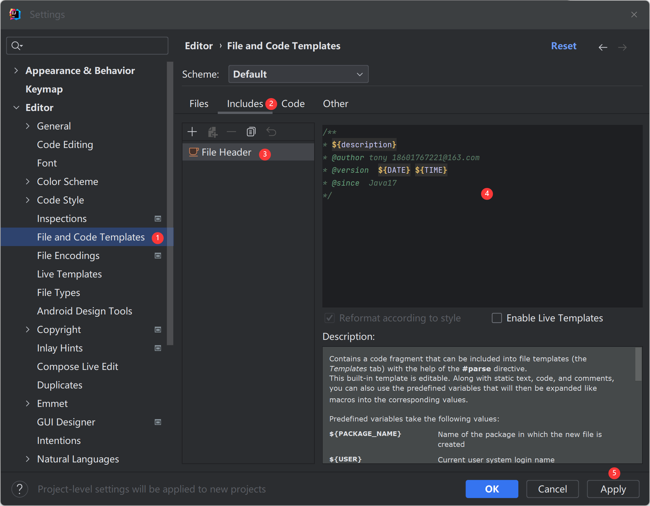Switch to the Code tab

[x=293, y=104]
